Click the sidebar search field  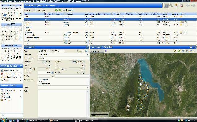(13, 116)
